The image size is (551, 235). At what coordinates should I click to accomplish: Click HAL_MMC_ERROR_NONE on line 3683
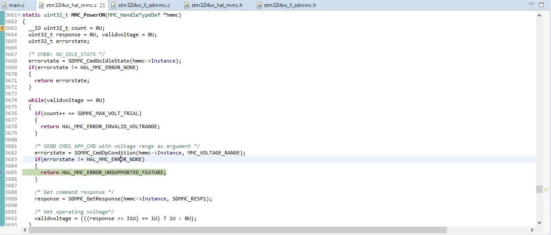click(x=114, y=159)
